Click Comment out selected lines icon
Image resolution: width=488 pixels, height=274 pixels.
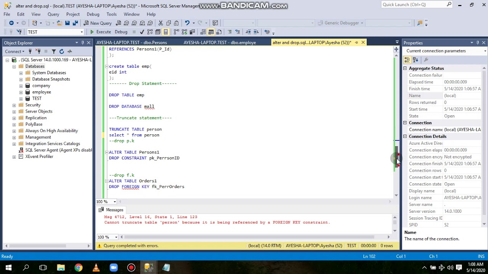(229, 32)
